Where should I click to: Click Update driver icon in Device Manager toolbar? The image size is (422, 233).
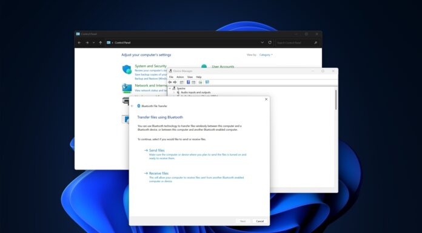coord(200,82)
